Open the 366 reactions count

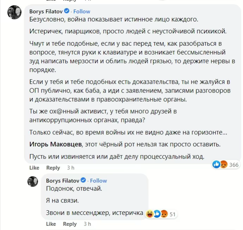click(234, 165)
